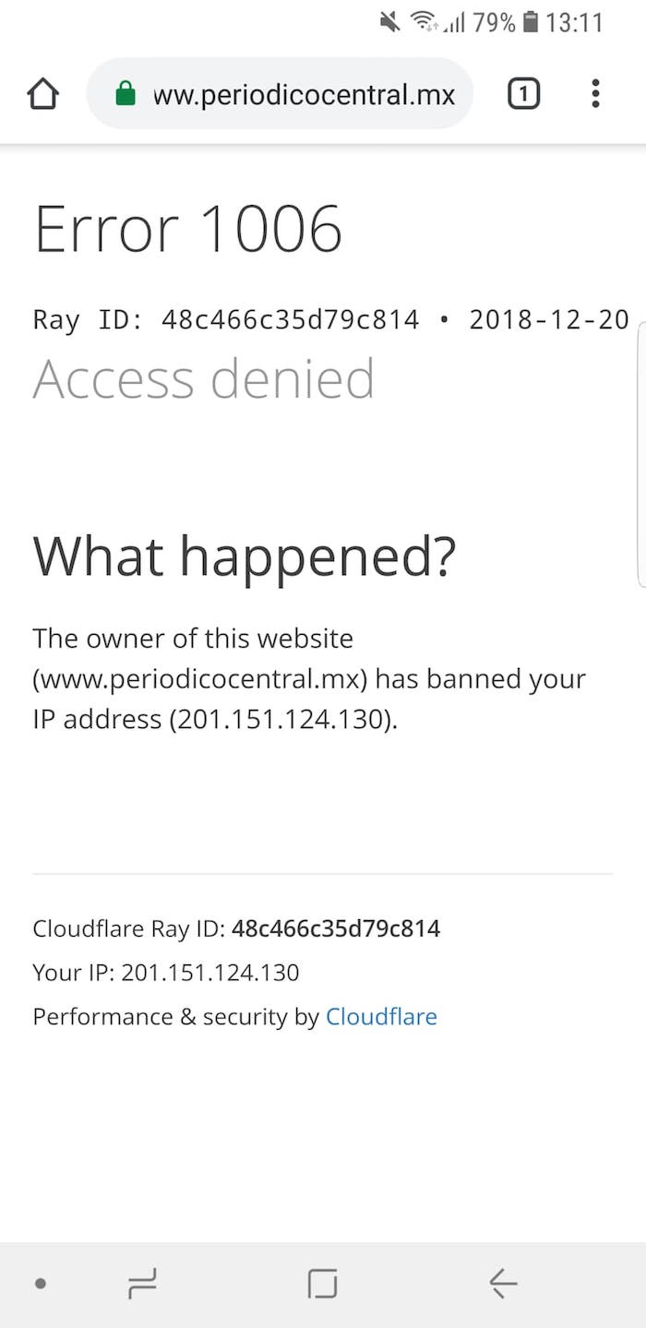Tap the green padlock security icon
The width and height of the screenshot is (646, 1328).
pyautogui.click(x=126, y=93)
